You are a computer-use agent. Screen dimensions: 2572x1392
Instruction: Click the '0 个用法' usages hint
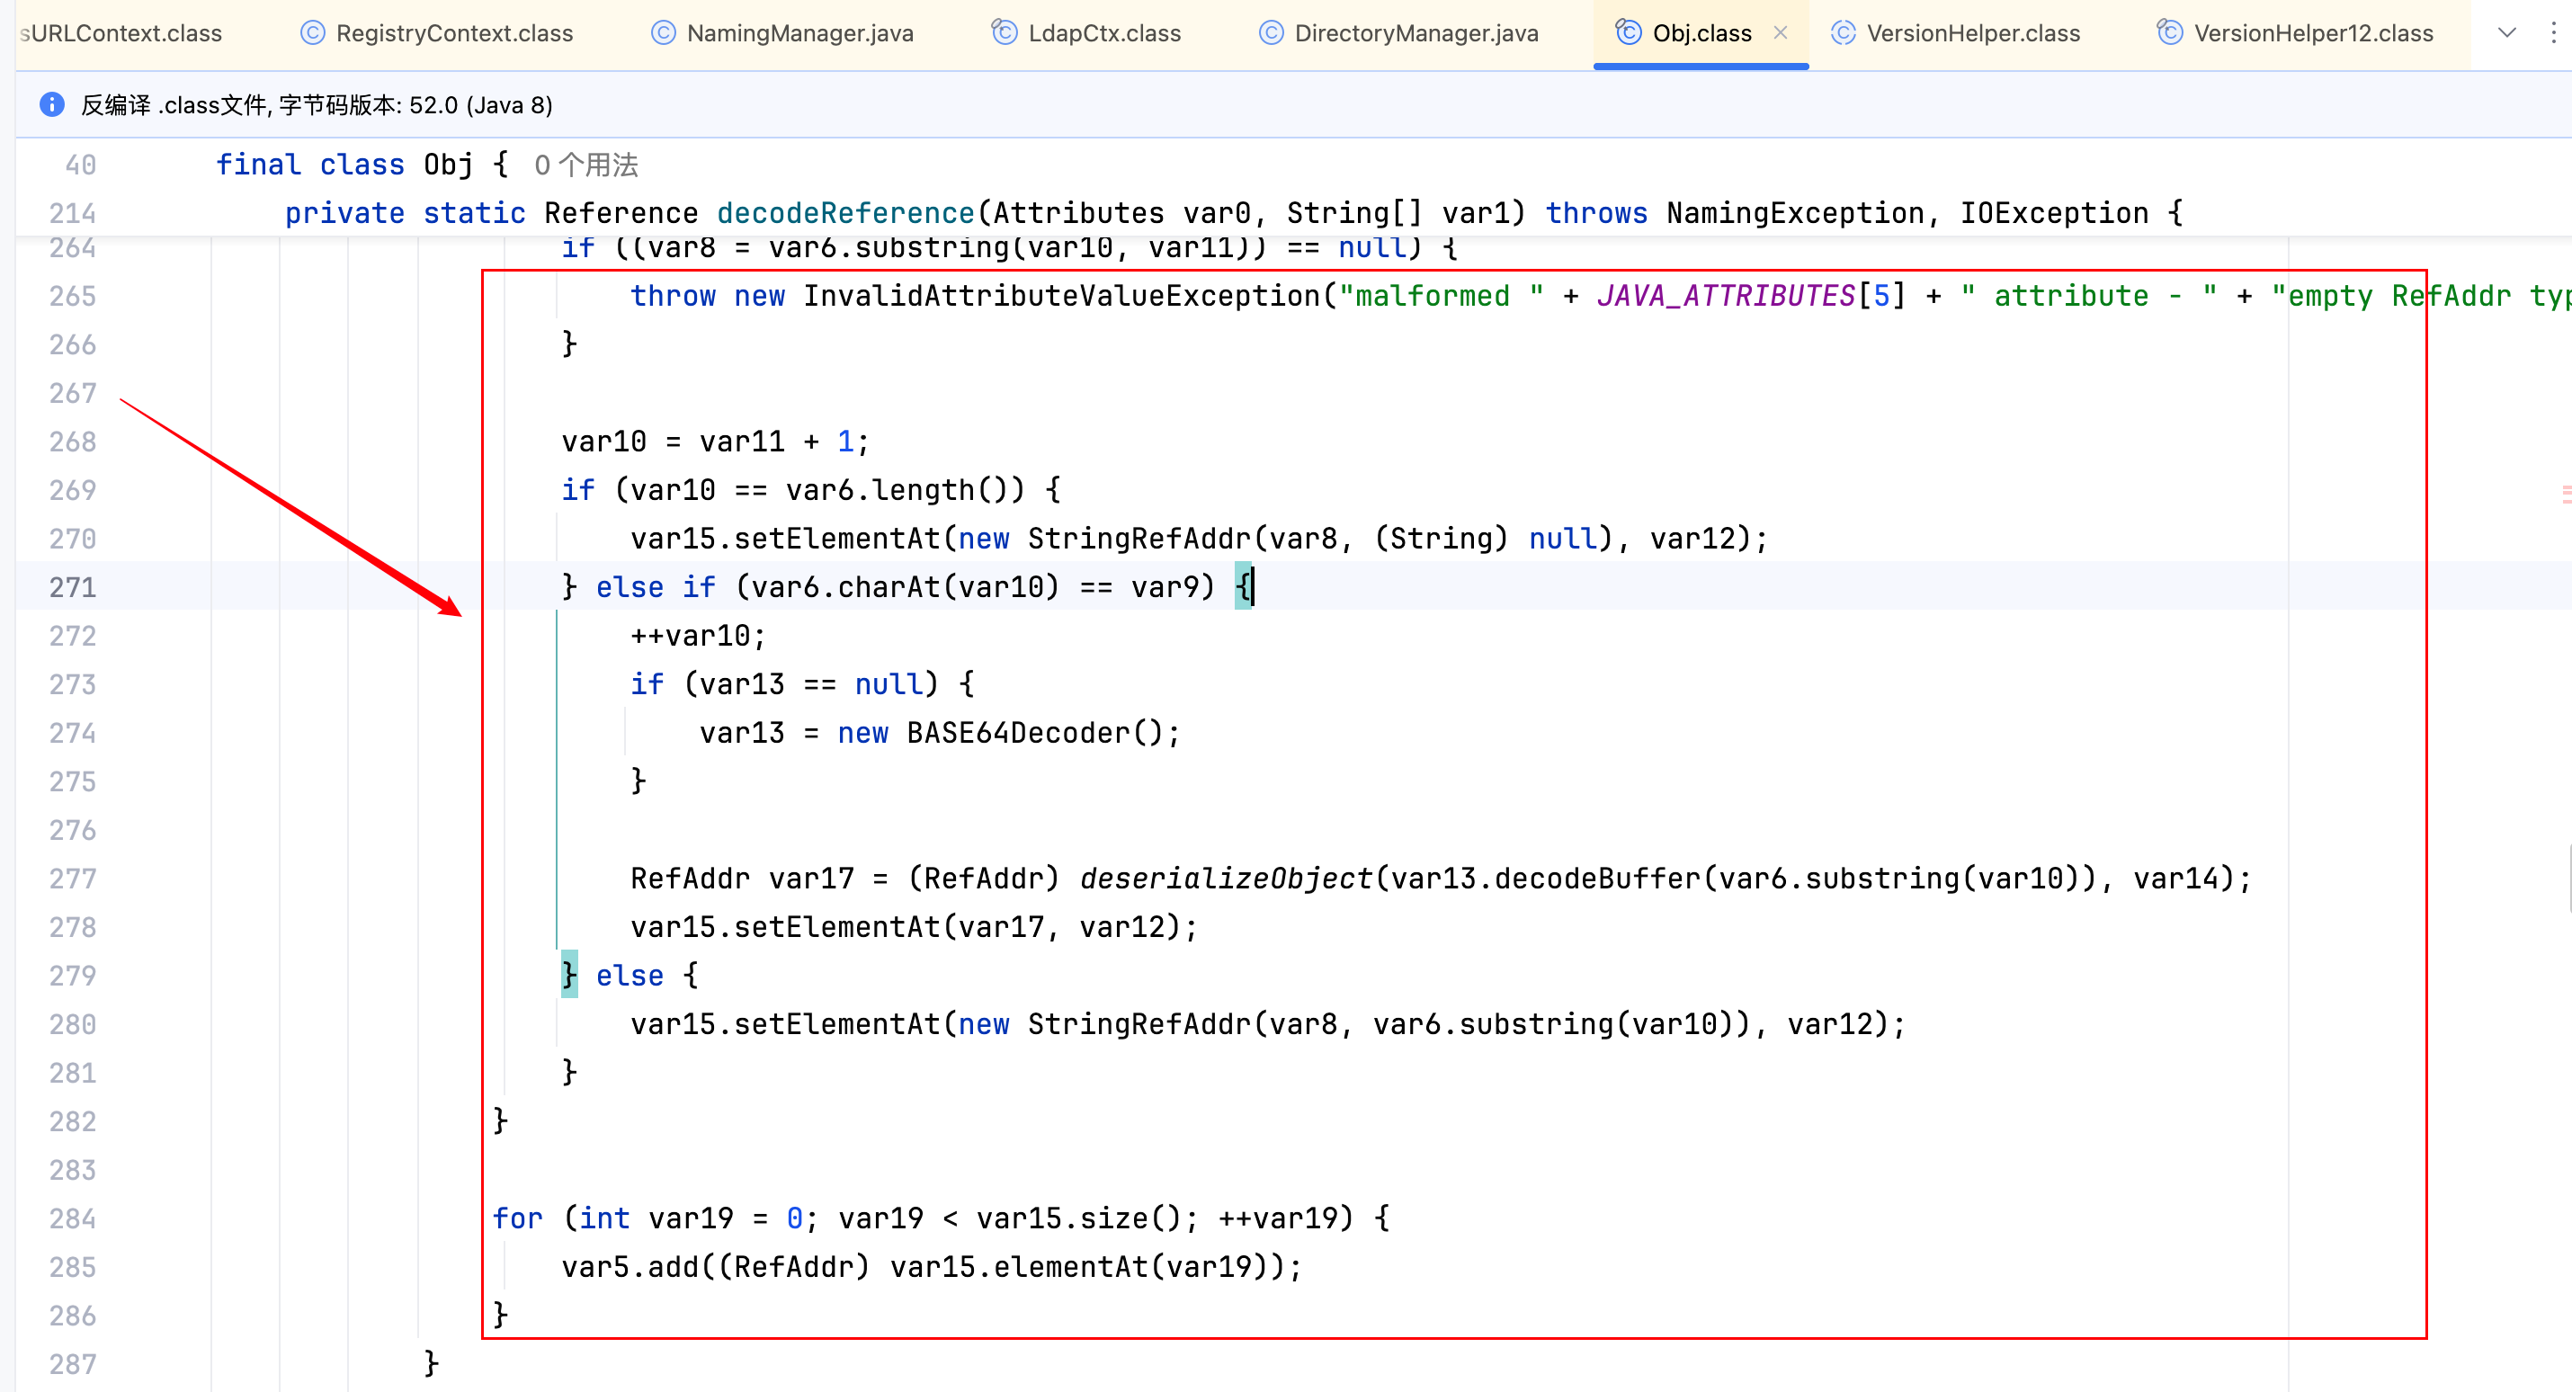(x=586, y=165)
